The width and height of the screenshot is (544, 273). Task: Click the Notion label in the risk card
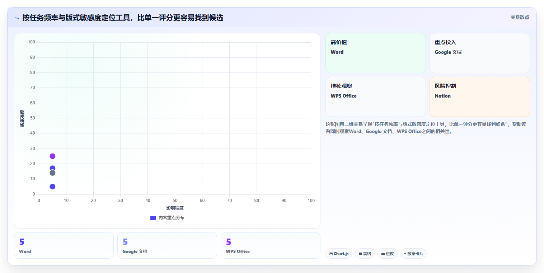coord(442,96)
